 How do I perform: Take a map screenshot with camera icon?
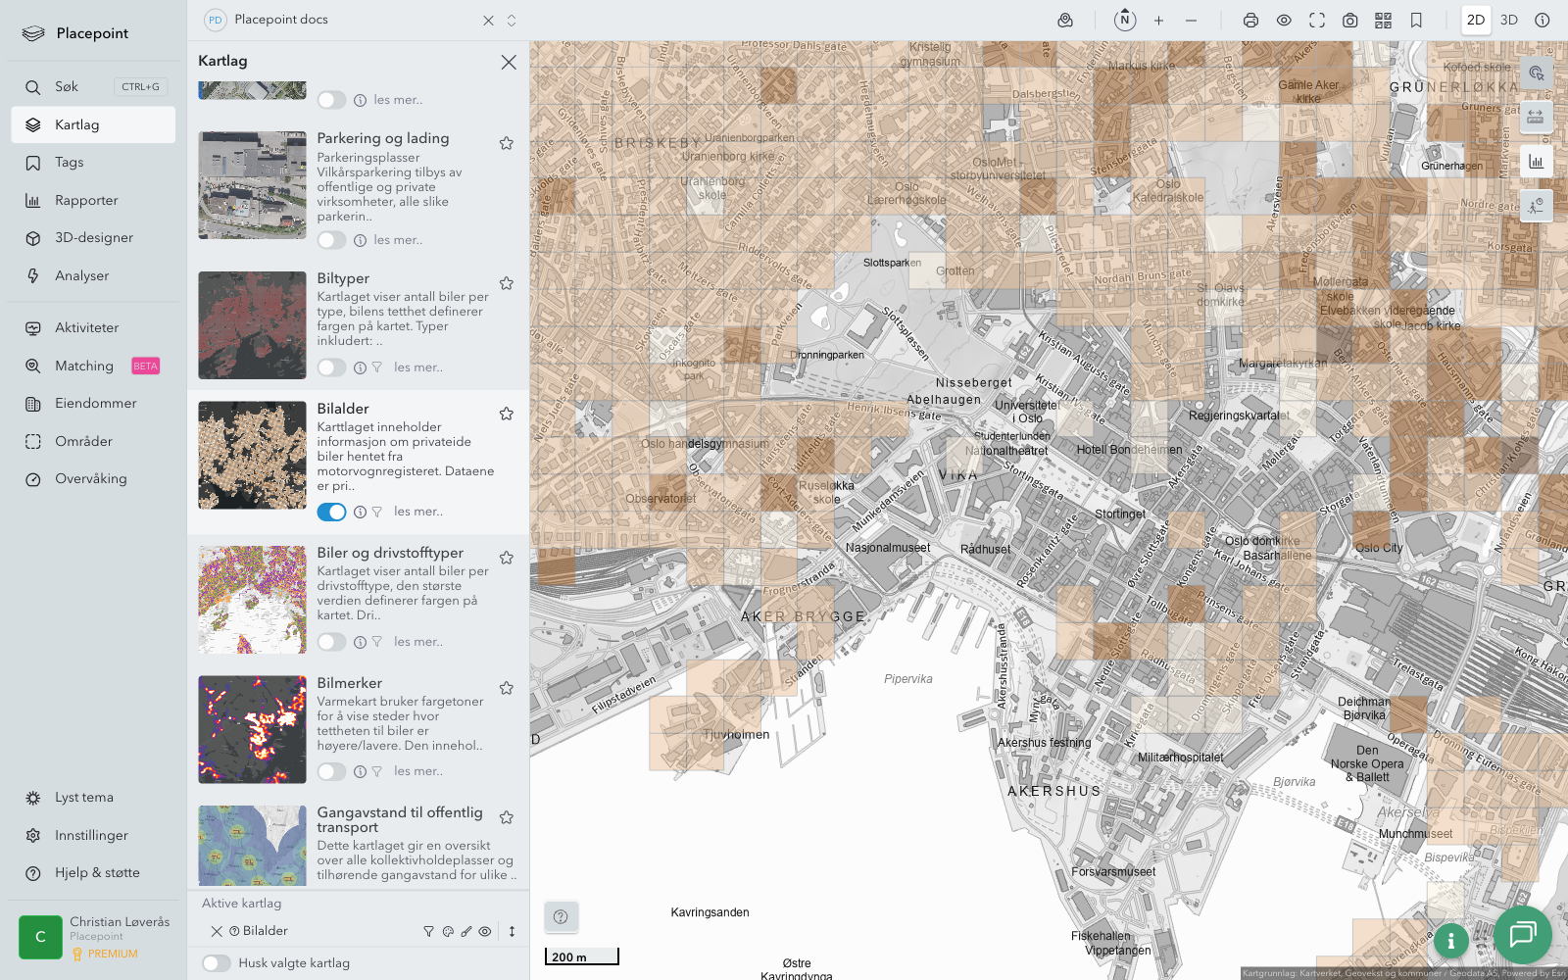pos(1350,21)
